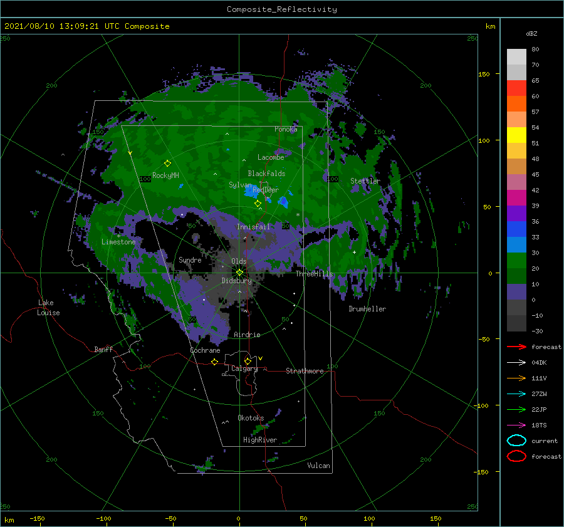This screenshot has height=527, width=564.
Task: Select the bright green swatch in dBZ legend
Action: pyautogui.click(x=516, y=260)
